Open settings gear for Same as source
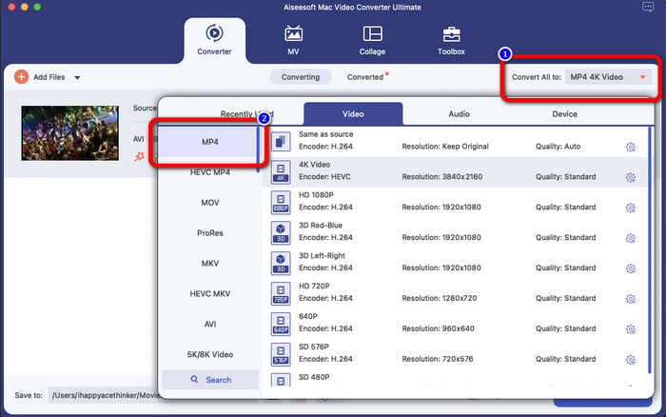The height and width of the screenshot is (417, 666). point(630,147)
